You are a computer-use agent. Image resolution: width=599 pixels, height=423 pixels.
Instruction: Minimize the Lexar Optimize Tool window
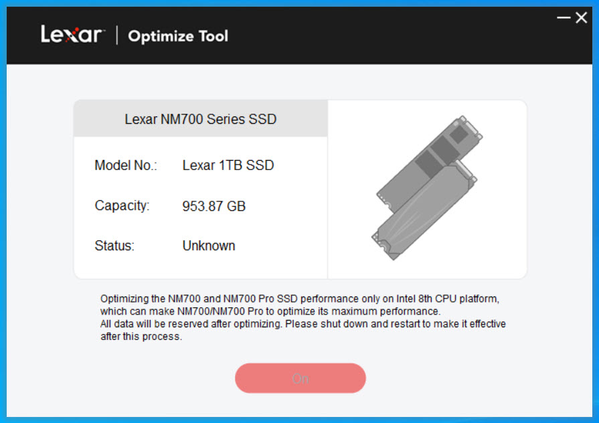point(564,17)
